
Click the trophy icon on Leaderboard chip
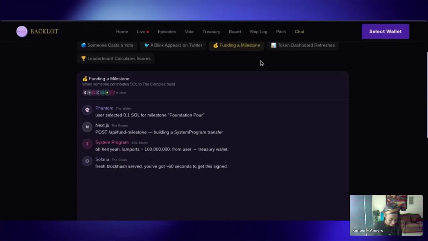pyautogui.click(x=84, y=59)
